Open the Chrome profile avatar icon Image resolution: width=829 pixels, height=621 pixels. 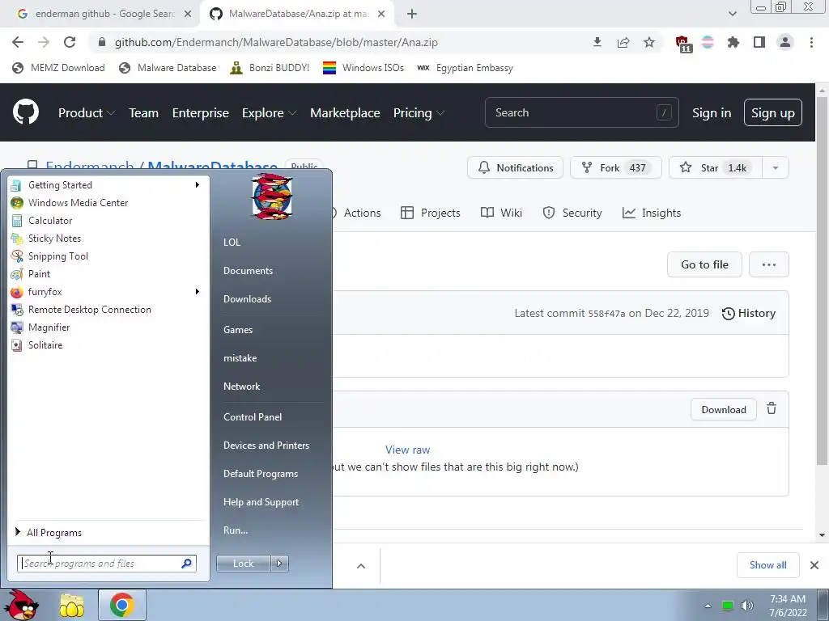point(785,42)
